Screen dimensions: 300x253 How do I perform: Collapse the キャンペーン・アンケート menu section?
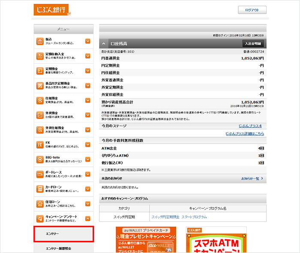click(87, 218)
